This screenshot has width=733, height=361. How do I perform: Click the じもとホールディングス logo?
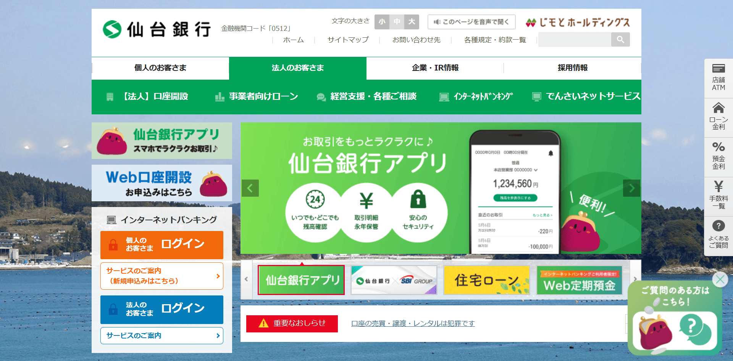[x=578, y=22]
